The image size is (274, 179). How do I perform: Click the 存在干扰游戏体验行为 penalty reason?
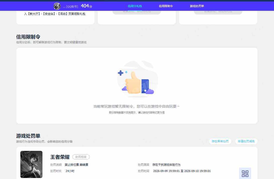[x=166, y=165]
